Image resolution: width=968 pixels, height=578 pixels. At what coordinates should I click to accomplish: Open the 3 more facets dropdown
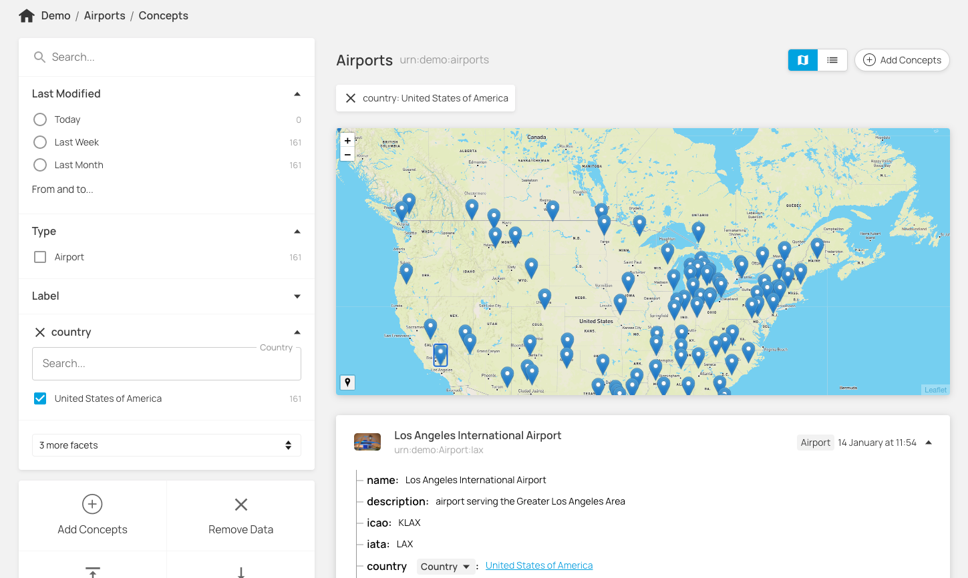pos(166,445)
